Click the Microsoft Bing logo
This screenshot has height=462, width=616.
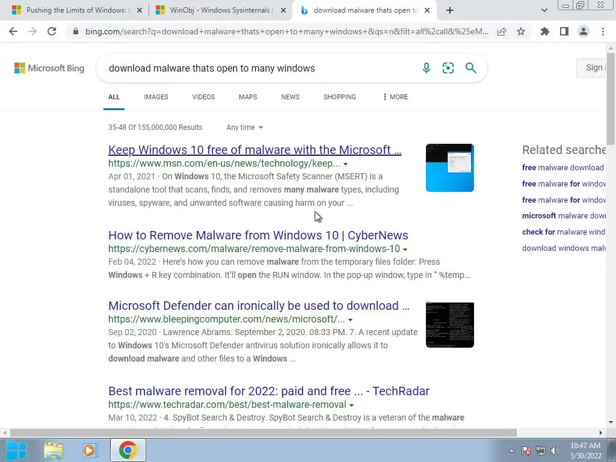click(x=49, y=68)
